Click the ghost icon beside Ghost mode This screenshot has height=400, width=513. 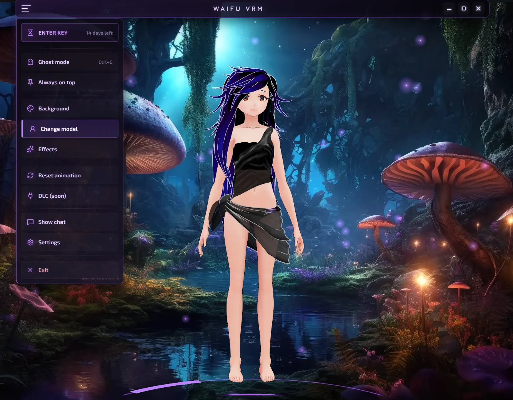pyautogui.click(x=30, y=62)
